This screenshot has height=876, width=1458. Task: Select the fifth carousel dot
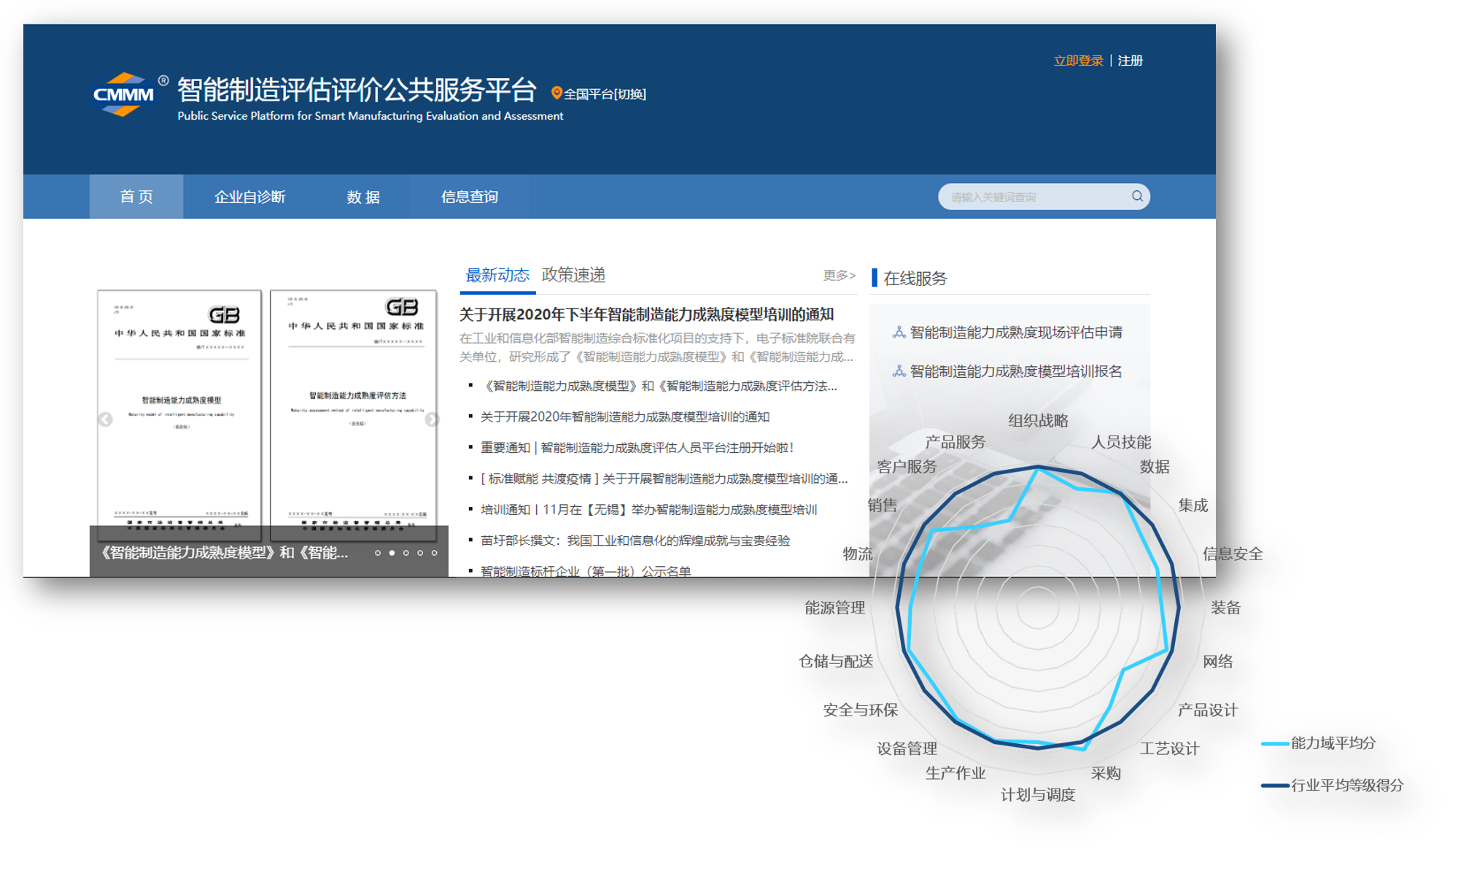pyautogui.click(x=434, y=553)
